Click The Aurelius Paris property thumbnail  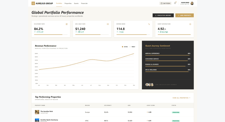[x=37, y=112]
